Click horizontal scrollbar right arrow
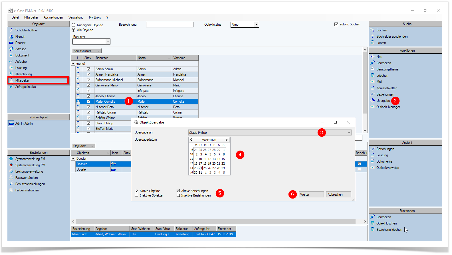 click(365, 222)
